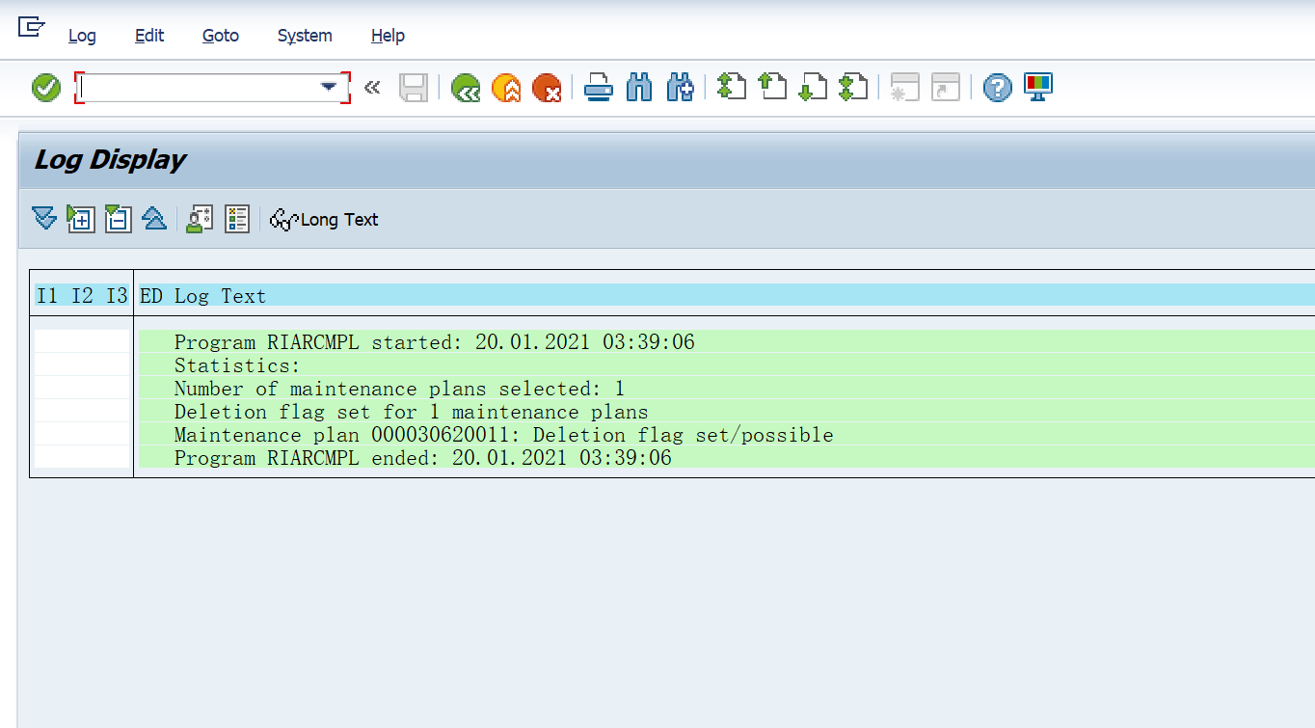Image resolution: width=1315 pixels, height=728 pixels.
Task: Select the 'Maintenance plan 000030620011' log line
Action: pos(503,435)
